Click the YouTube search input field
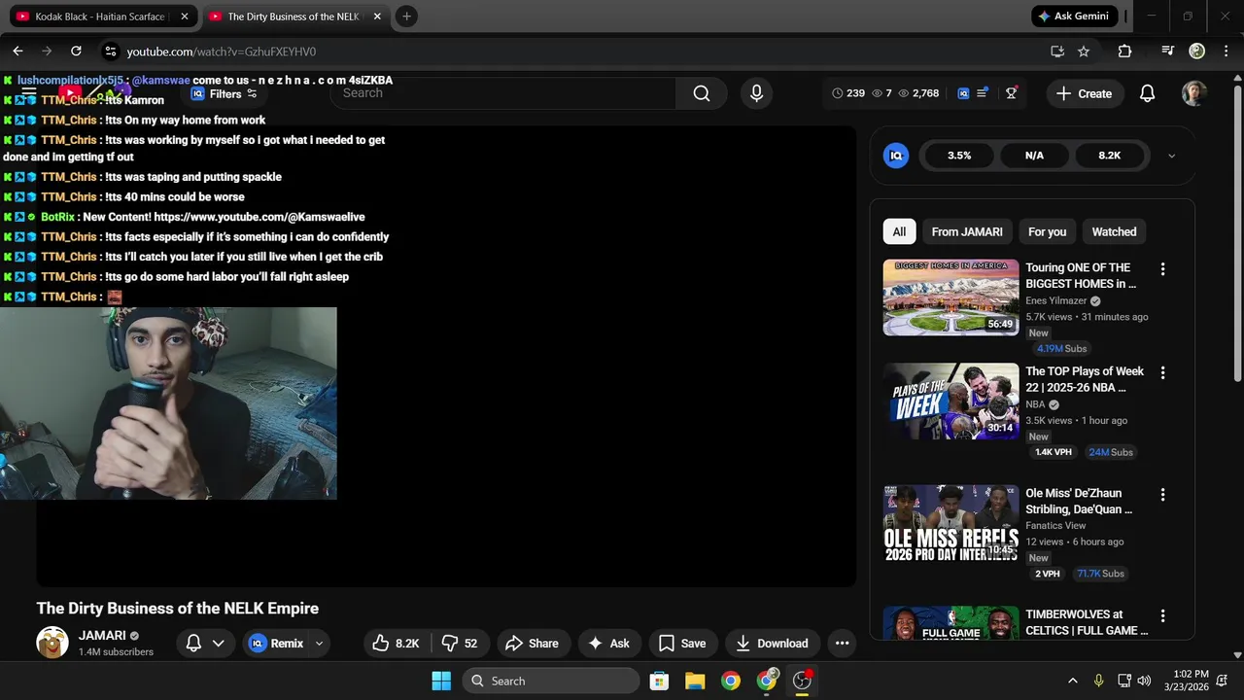This screenshot has width=1244, height=700. 503,93
